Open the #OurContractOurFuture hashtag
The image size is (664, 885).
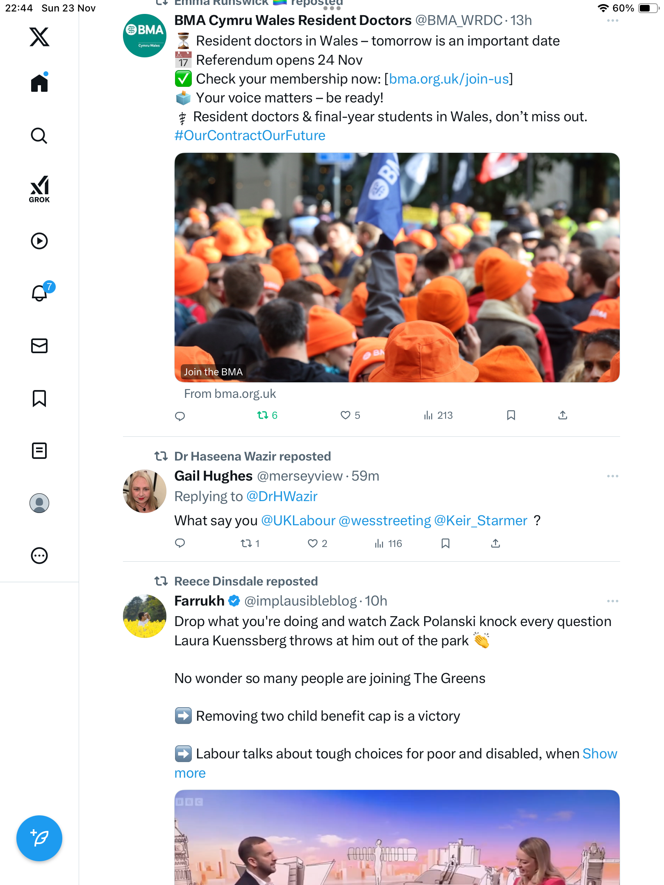[x=250, y=136]
